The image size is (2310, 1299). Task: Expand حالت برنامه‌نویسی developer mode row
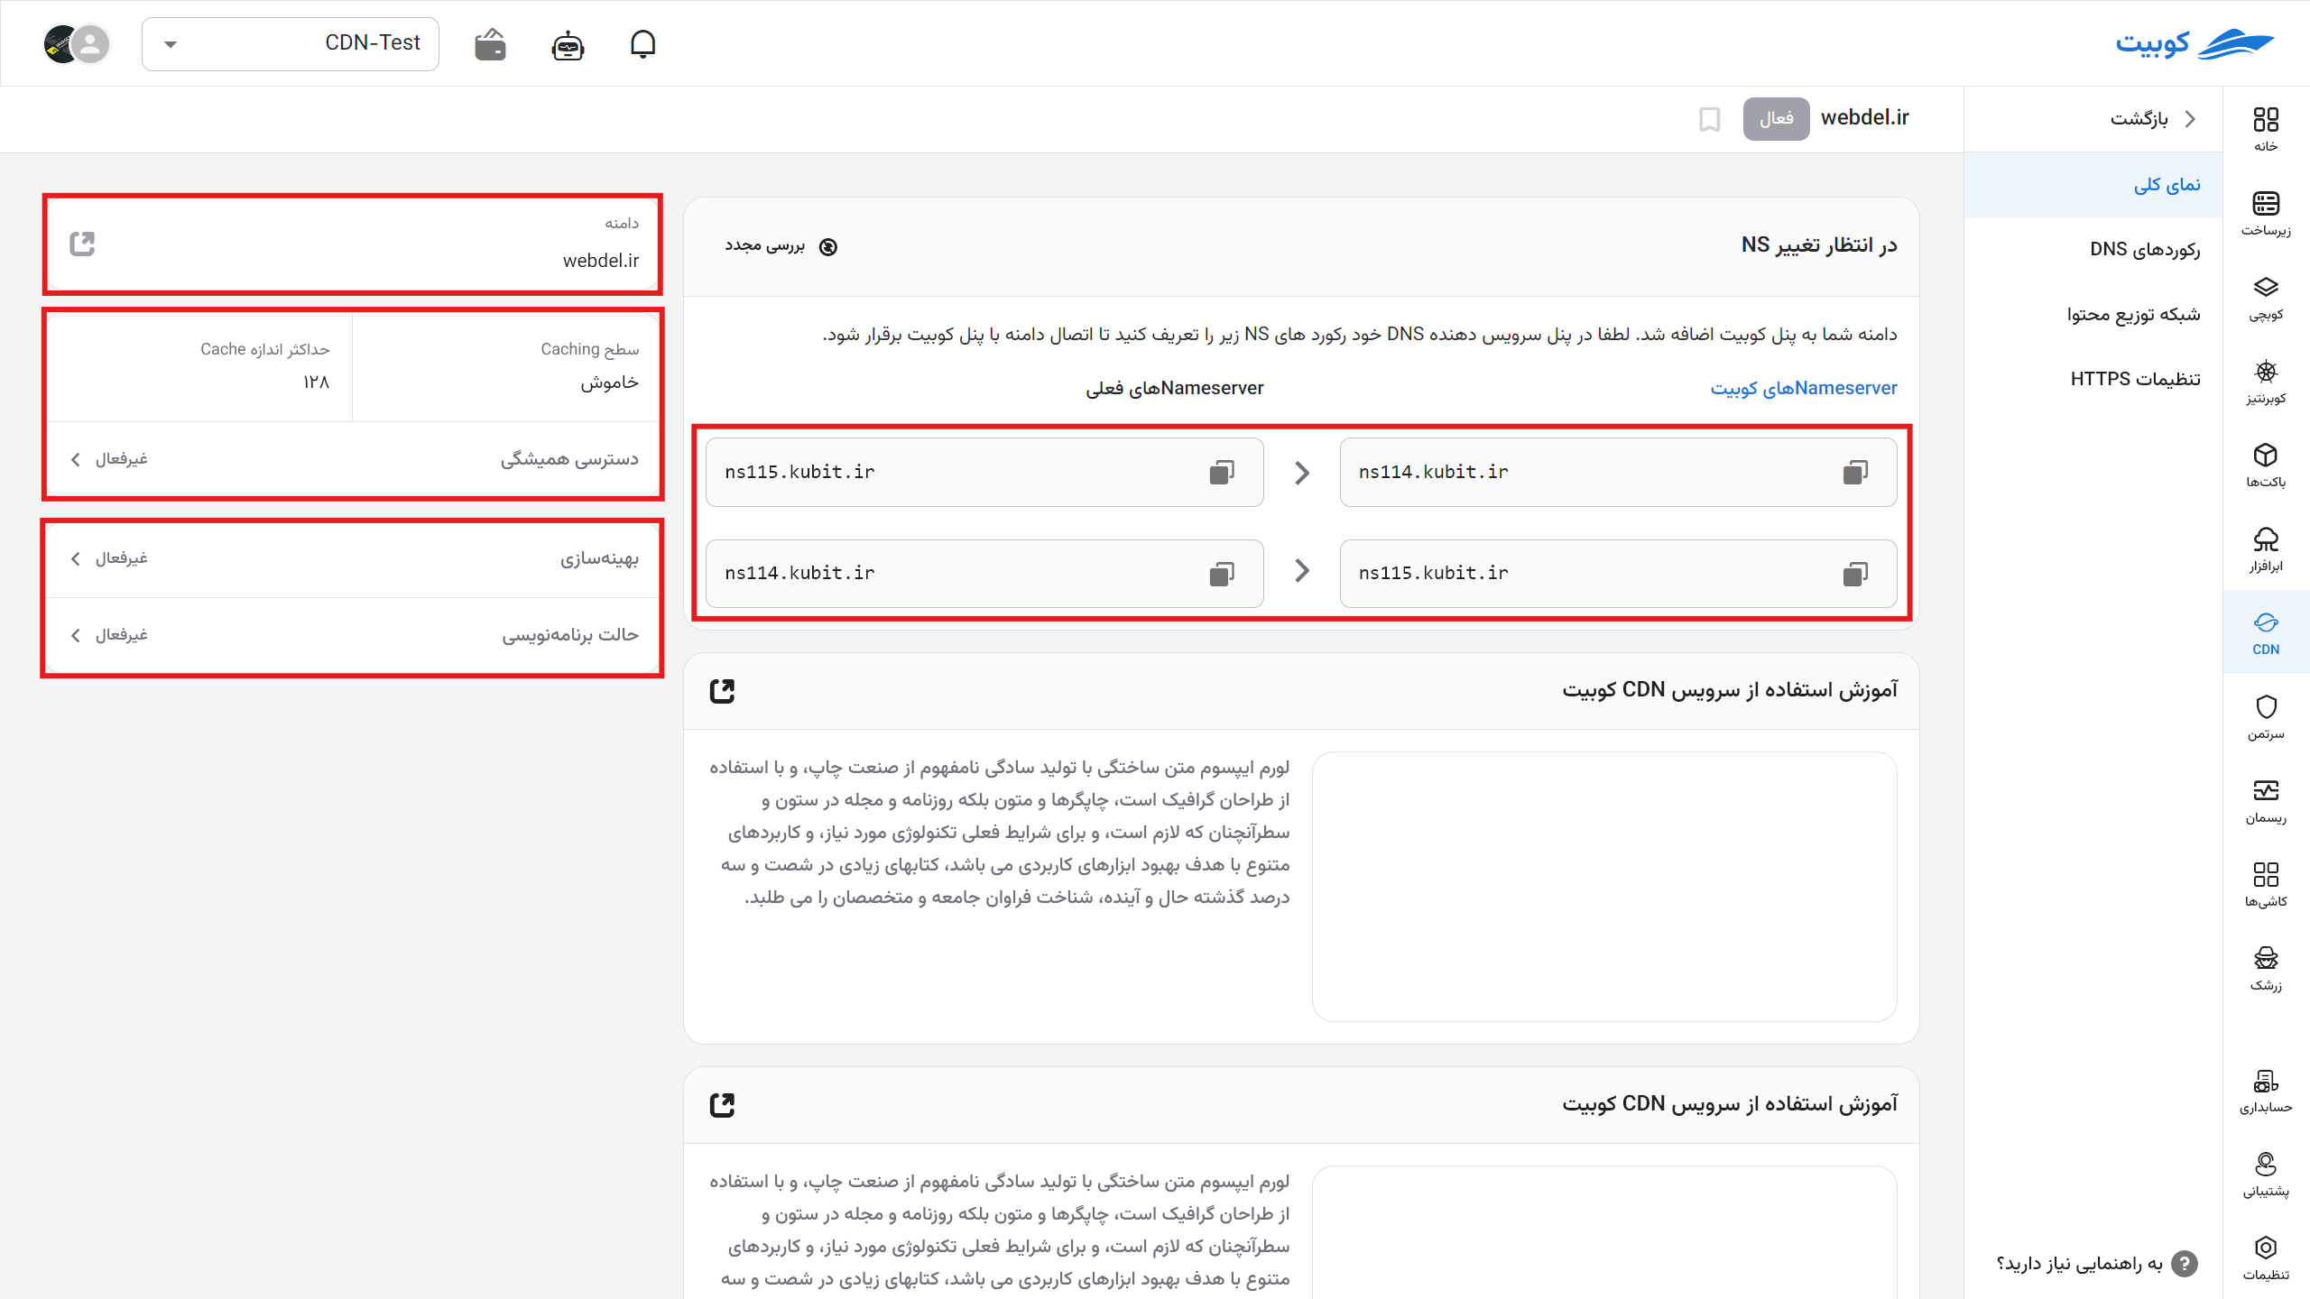(x=353, y=635)
